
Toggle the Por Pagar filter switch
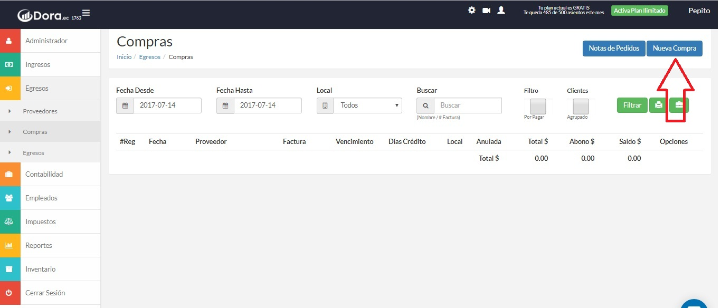coord(538,106)
